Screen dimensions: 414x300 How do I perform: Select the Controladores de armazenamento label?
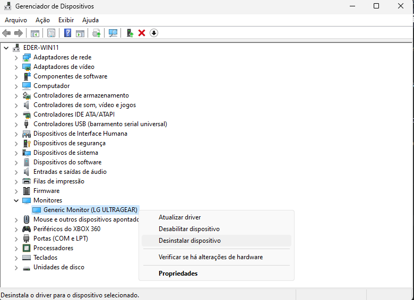[x=81, y=95]
